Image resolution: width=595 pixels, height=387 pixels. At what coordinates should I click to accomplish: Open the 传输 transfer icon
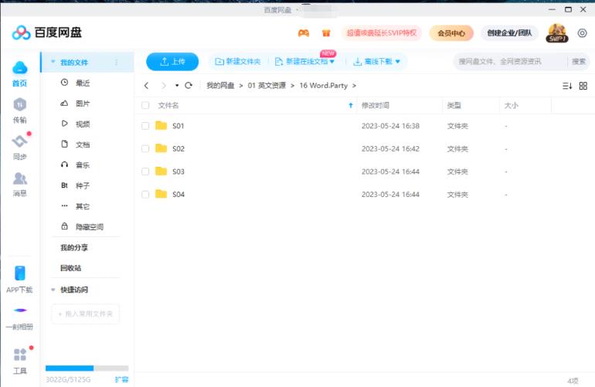(x=20, y=105)
